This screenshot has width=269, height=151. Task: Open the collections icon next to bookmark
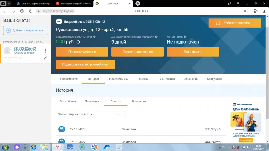(256, 11)
